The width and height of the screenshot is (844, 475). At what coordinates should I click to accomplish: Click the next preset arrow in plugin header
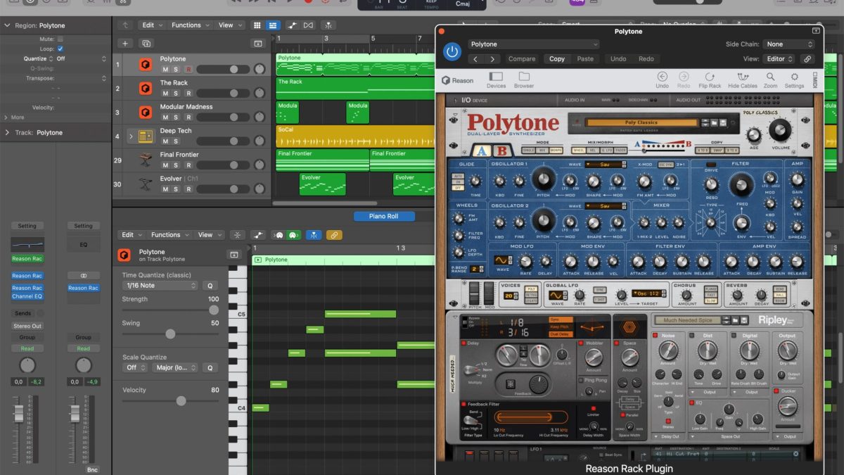click(x=493, y=59)
